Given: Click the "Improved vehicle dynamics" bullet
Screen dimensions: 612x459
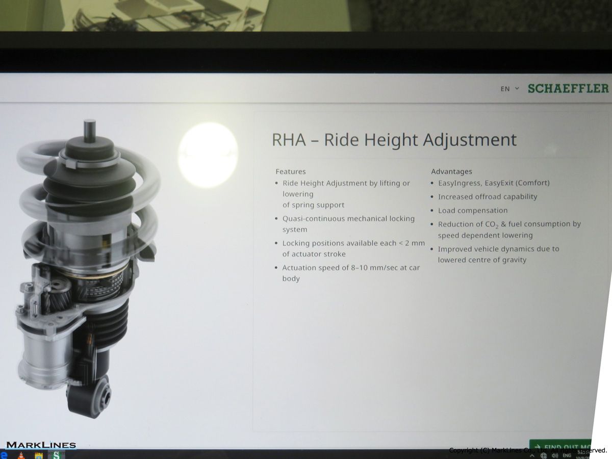Looking at the screenshot, I should [498, 254].
